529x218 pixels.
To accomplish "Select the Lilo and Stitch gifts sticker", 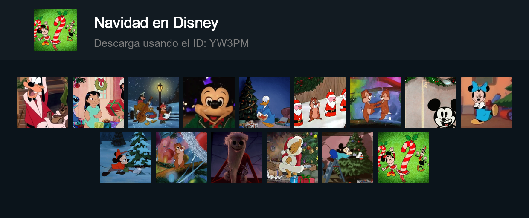I will [98, 102].
